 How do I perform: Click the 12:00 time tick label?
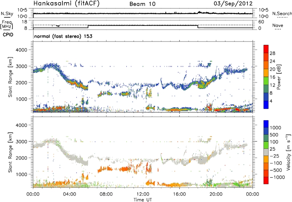click(x=143, y=194)
